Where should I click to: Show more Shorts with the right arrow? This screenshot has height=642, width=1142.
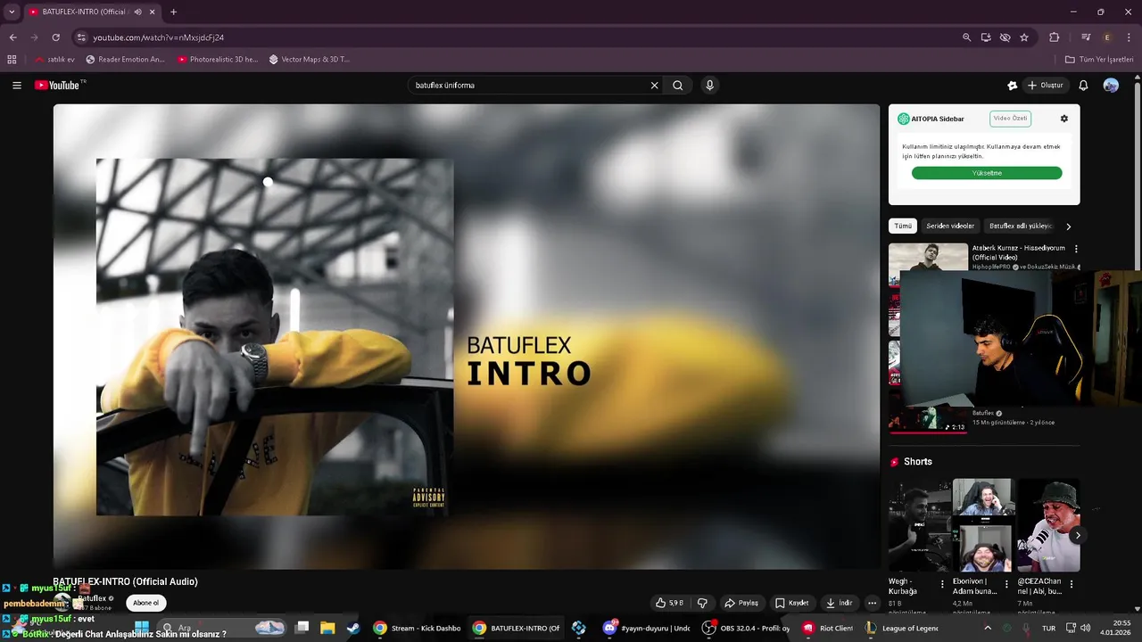1077,536
